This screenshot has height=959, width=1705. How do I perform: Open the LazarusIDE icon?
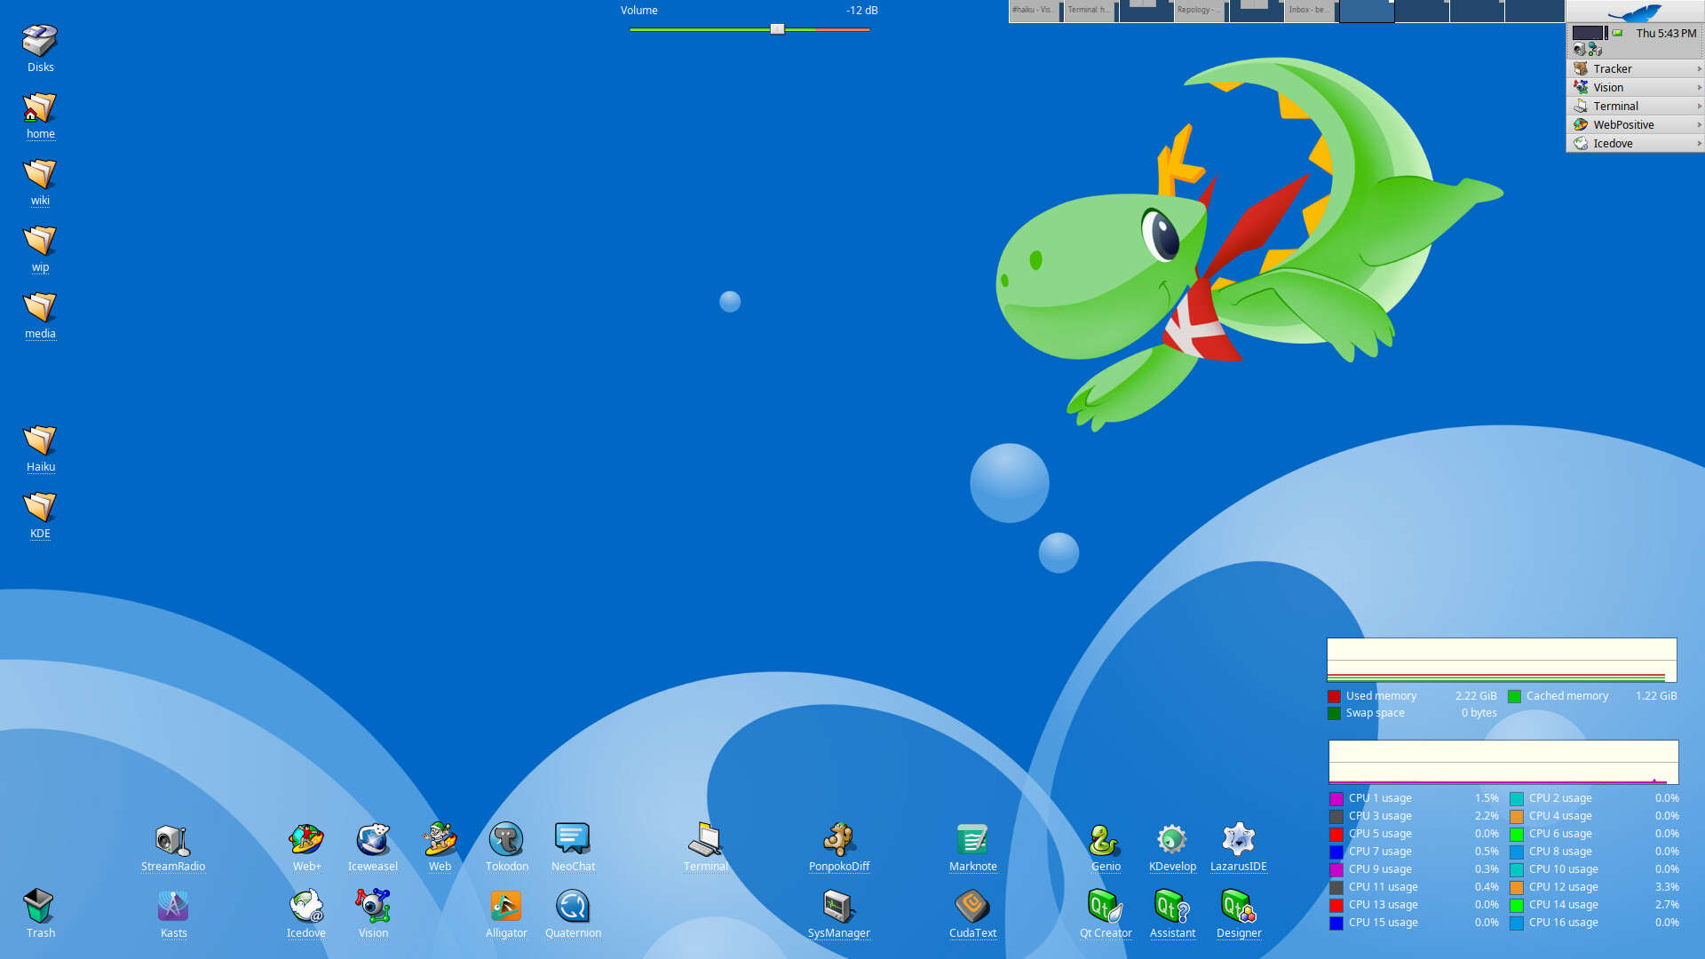point(1238,840)
